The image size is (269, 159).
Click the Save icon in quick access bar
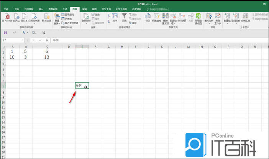5,33
